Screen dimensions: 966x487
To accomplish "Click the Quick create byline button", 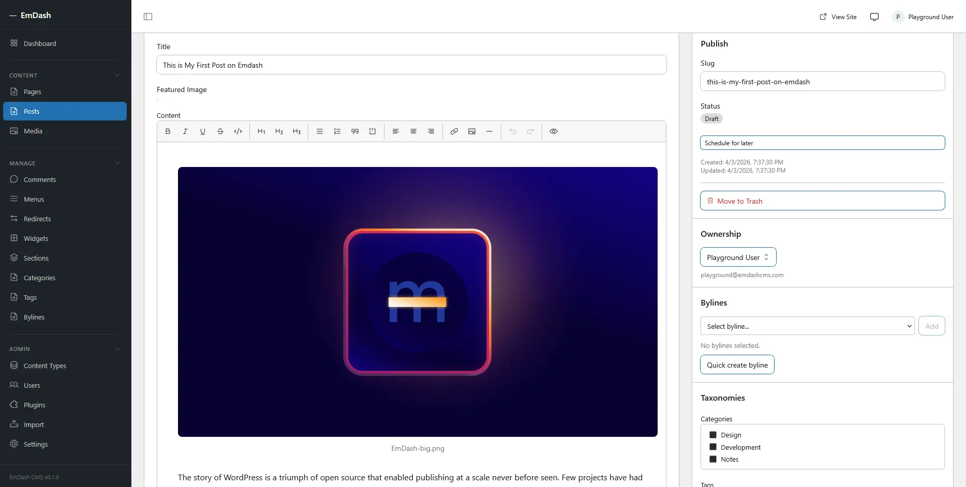I will [x=737, y=364].
